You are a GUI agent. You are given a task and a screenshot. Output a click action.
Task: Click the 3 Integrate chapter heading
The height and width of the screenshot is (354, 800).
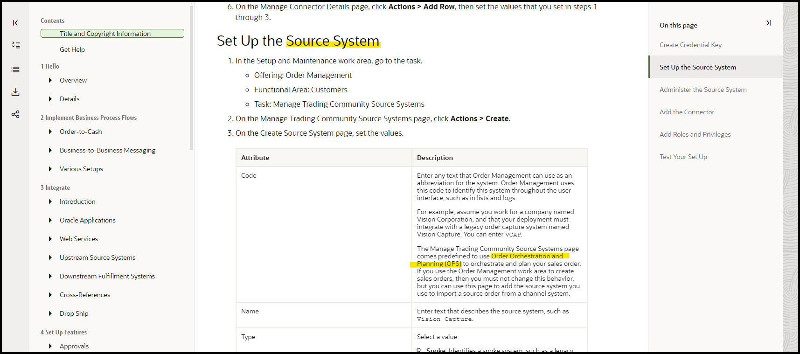pos(55,187)
